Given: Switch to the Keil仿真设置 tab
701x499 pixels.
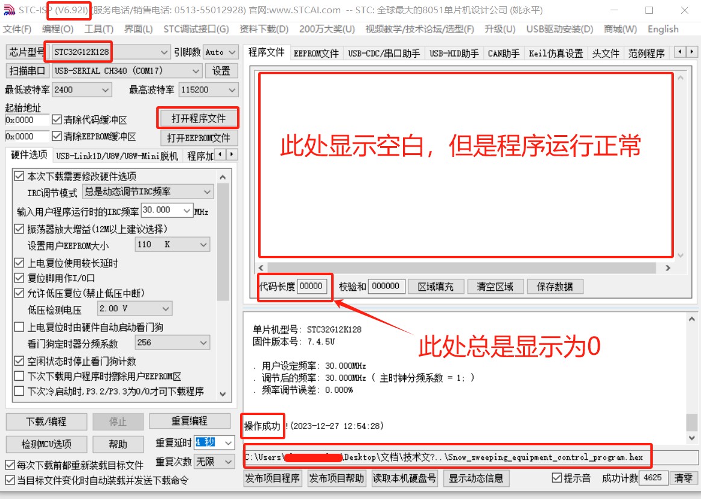Looking at the screenshot, I should pyautogui.click(x=556, y=54).
